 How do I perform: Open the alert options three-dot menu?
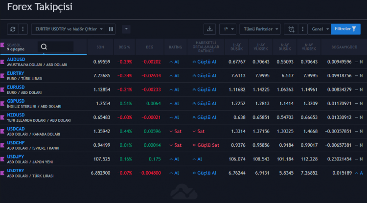tap(302, 29)
